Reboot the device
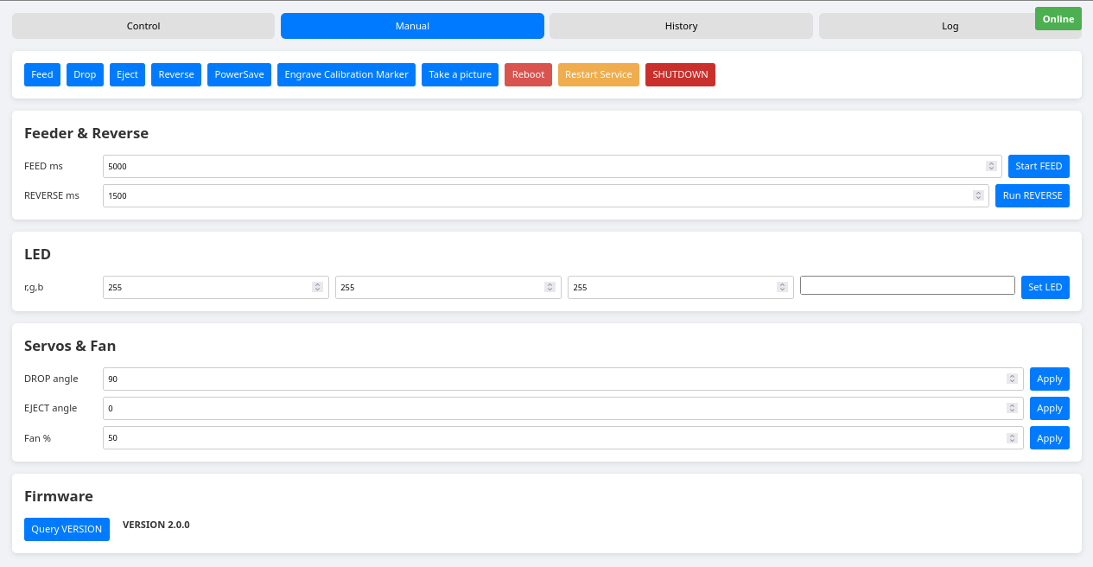Screen dimensions: 1093x567 tap(528, 74)
